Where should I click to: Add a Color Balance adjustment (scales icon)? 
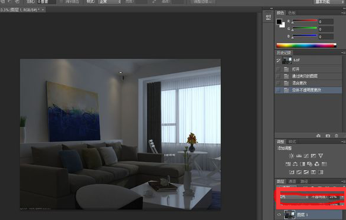point(295,164)
